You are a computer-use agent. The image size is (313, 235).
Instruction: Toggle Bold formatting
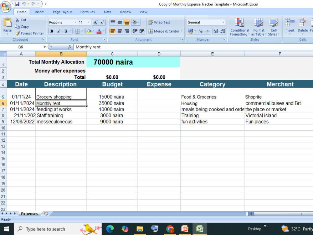click(52, 31)
